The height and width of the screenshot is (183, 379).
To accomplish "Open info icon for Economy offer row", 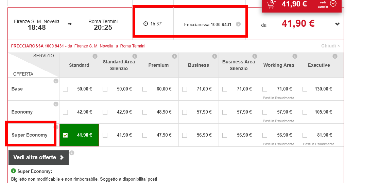I will pos(56,104).
